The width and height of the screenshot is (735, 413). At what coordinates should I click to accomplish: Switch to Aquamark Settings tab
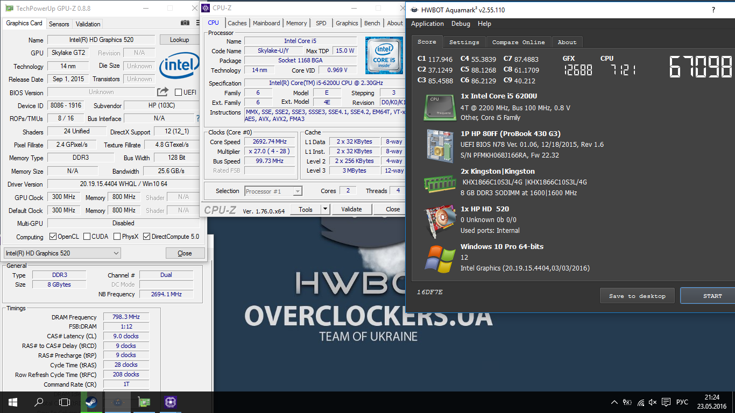pos(464,42)
